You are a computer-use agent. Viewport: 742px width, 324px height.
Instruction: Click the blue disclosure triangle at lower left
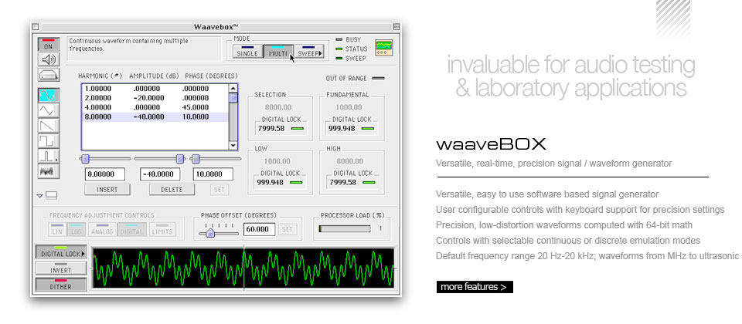(x=39, y=195)
